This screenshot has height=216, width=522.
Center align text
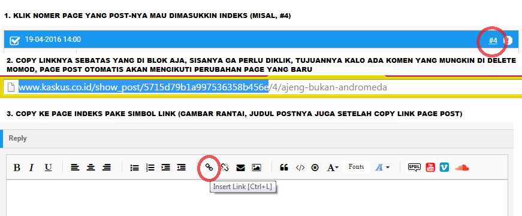pos(90,168)
